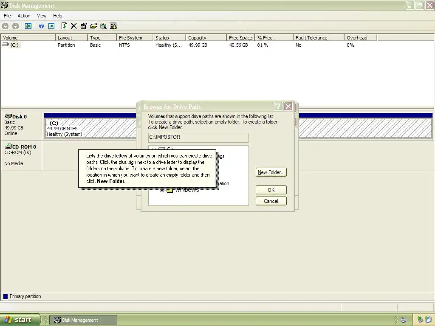
Task: Click Cancel in Browse for Drive Path
Action: tap(271, 201)
